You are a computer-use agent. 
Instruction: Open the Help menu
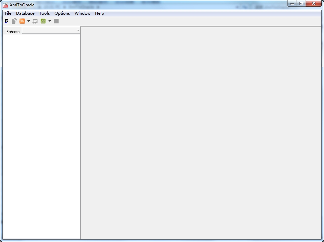[99, 13]
